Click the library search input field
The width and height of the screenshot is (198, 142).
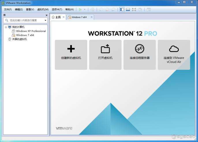coord(25,20)
